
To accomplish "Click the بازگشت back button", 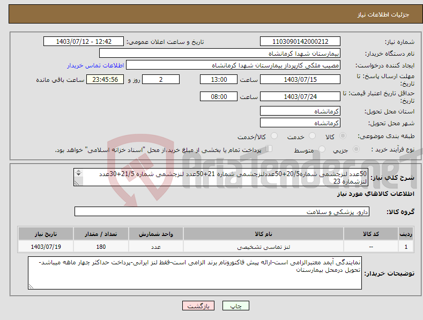I will [198, 306].
